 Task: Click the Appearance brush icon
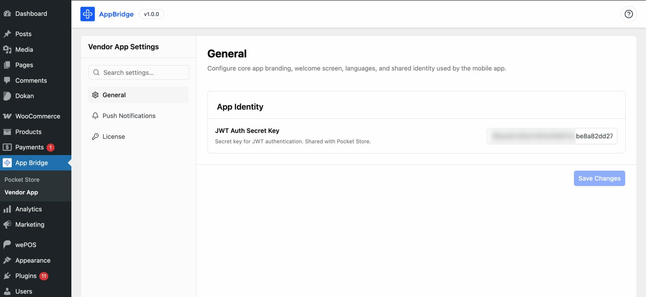(x=7, y=260)
